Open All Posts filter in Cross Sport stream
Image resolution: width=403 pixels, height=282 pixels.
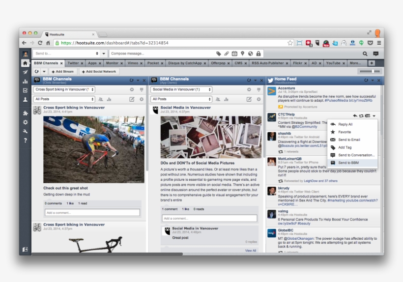(64, 99)
